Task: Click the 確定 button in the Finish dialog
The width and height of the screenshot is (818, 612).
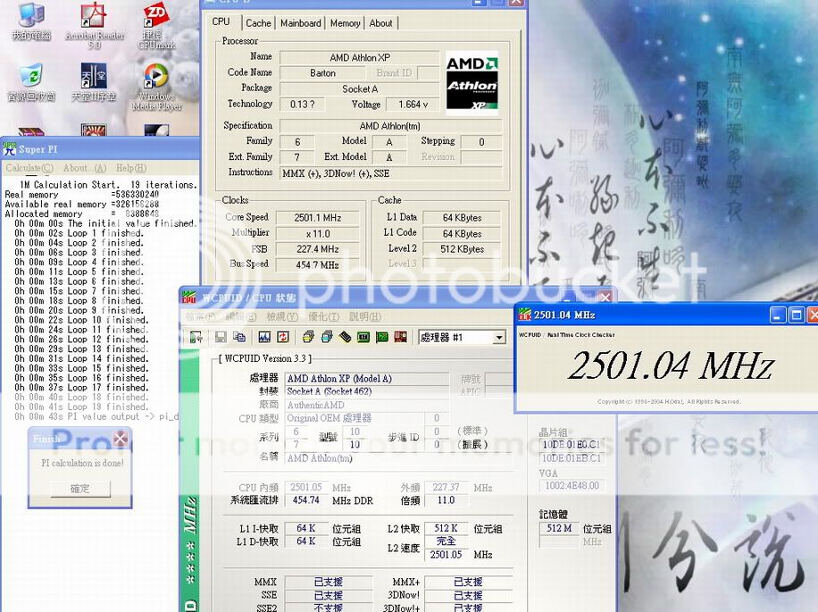Action: [x=79, y=489]
